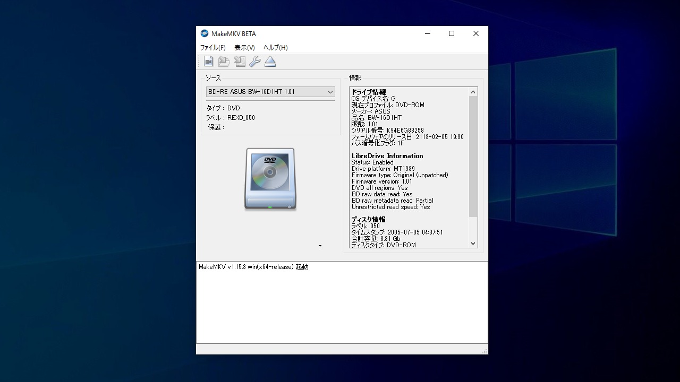Viewport: 680px width, 382px height.
Task: Click the Drive platform: MT1939 line
Action: 383,169
